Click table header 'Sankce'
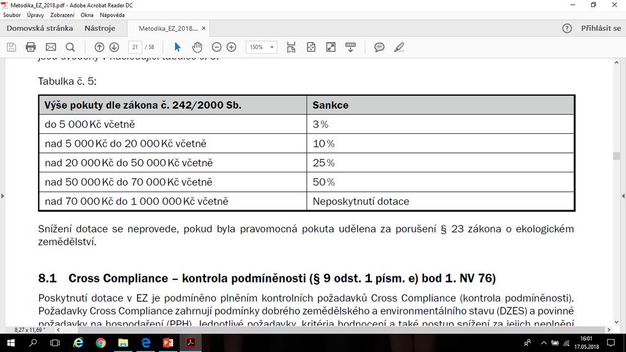The width and height of the screenshot is (626, 352). click(x=331, y=105)
